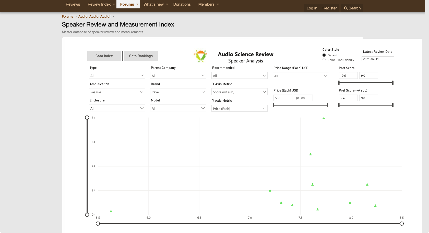
Task: Open the Price Range (Each) USD dropdown
Action: (x=301, y=76)
